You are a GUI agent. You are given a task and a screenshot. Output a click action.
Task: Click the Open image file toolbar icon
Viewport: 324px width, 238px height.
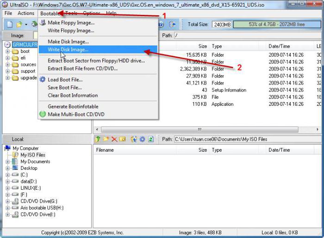pyautogui.click(x=19, y=25)
